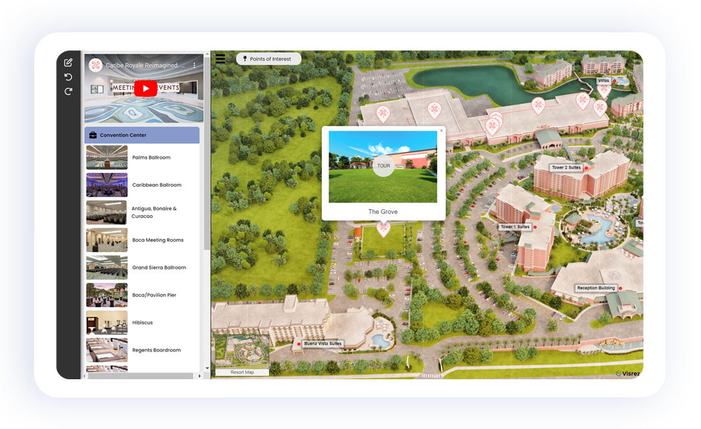Click the Tower 2 Suites map label
This screenshot has height=429, width=701.
click(x=566, y=167)
